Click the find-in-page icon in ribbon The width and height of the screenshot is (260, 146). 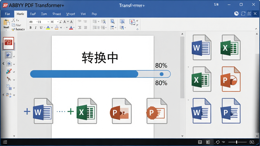coord(112,21)
